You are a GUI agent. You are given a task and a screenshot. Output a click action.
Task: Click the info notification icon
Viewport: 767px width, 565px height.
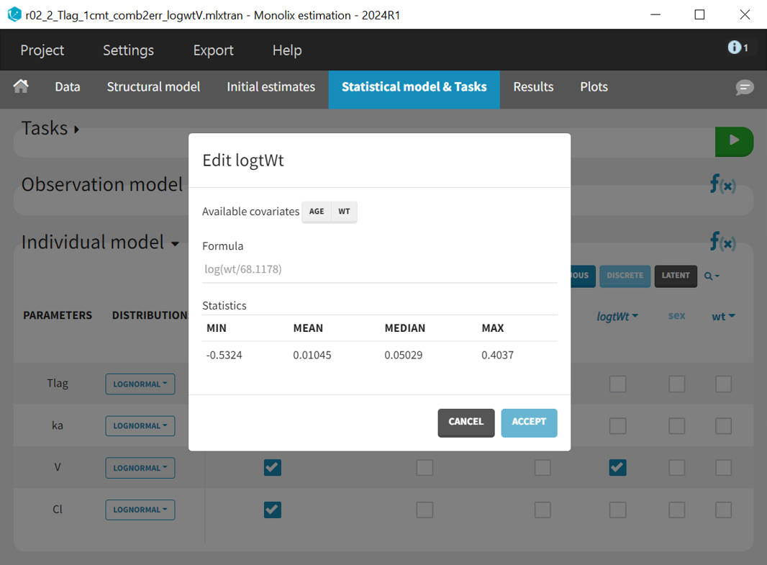(737, 48)
